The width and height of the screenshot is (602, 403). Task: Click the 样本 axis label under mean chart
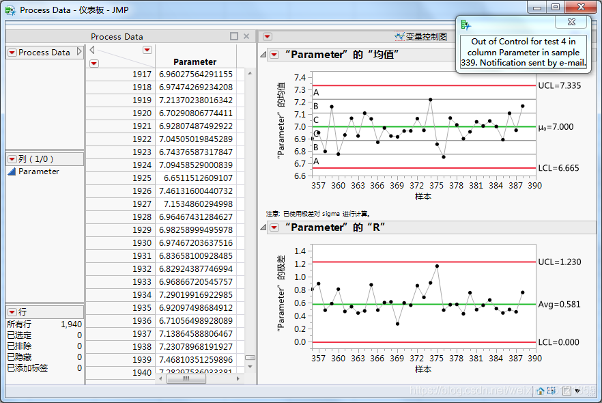pyautogui.click(x=423, y=197)
